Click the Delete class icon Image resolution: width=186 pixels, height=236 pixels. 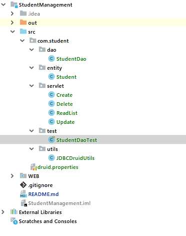click(x=51, y=104)
